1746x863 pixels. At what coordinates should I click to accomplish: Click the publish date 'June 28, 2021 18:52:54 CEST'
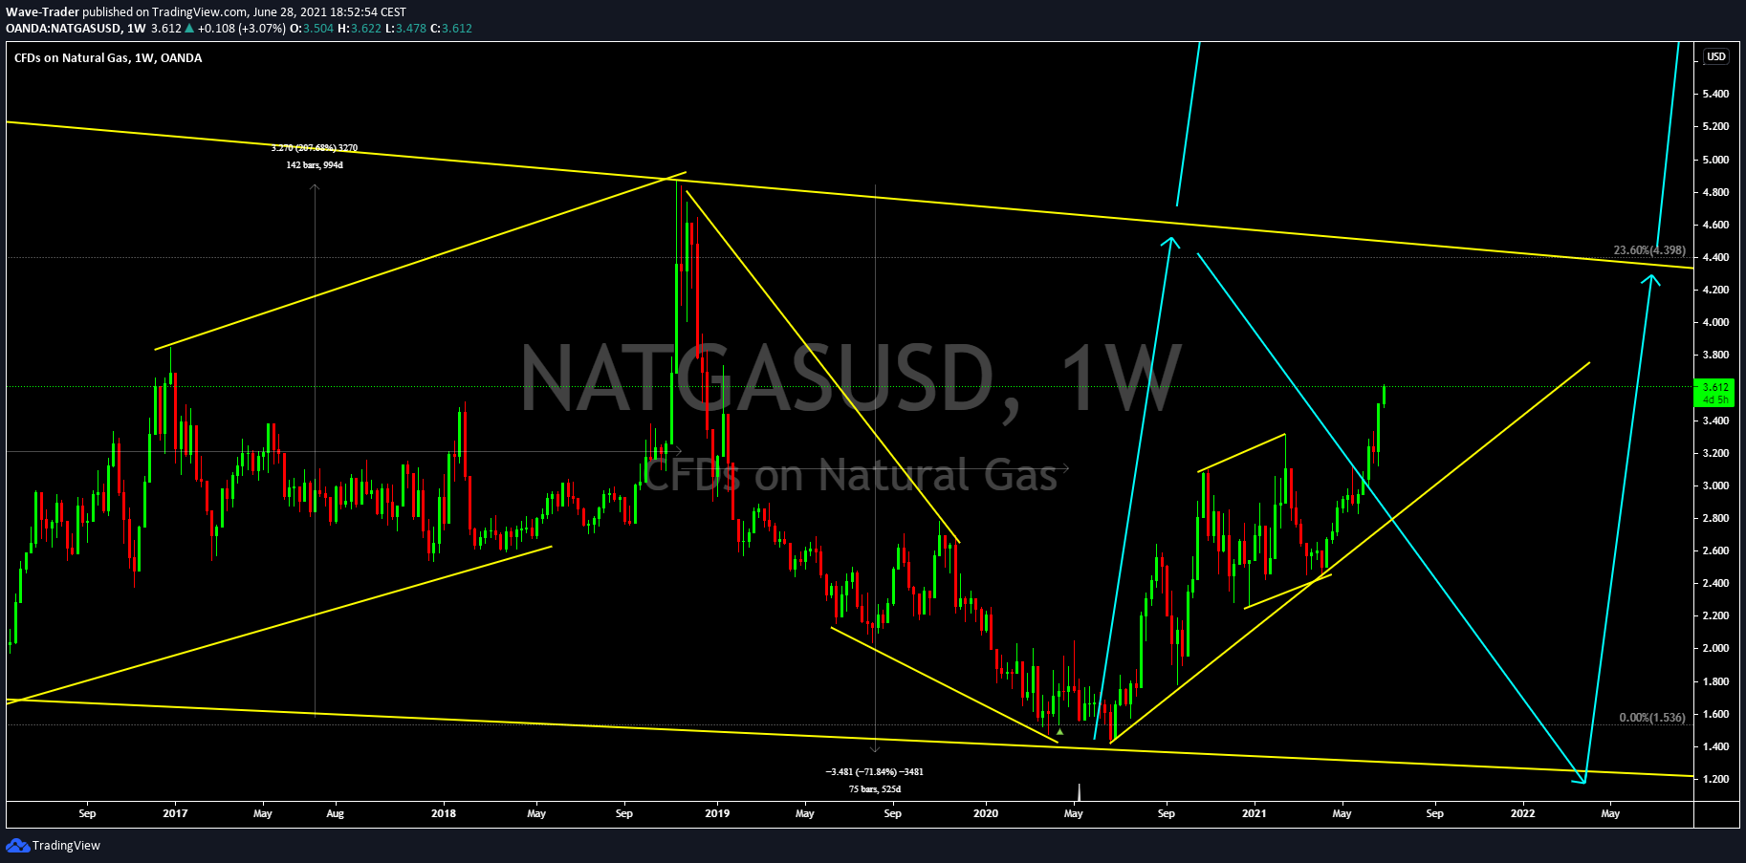coord(328,12)
